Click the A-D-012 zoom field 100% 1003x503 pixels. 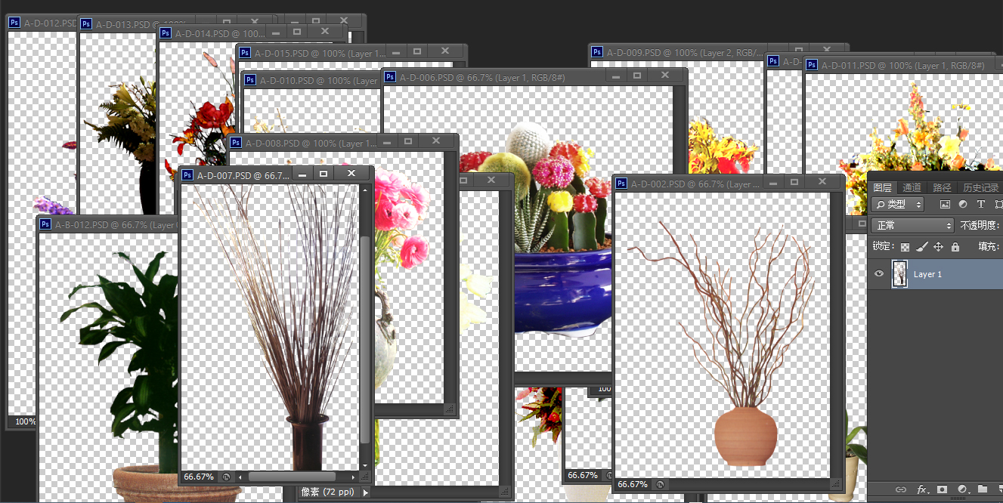[25, 421]
